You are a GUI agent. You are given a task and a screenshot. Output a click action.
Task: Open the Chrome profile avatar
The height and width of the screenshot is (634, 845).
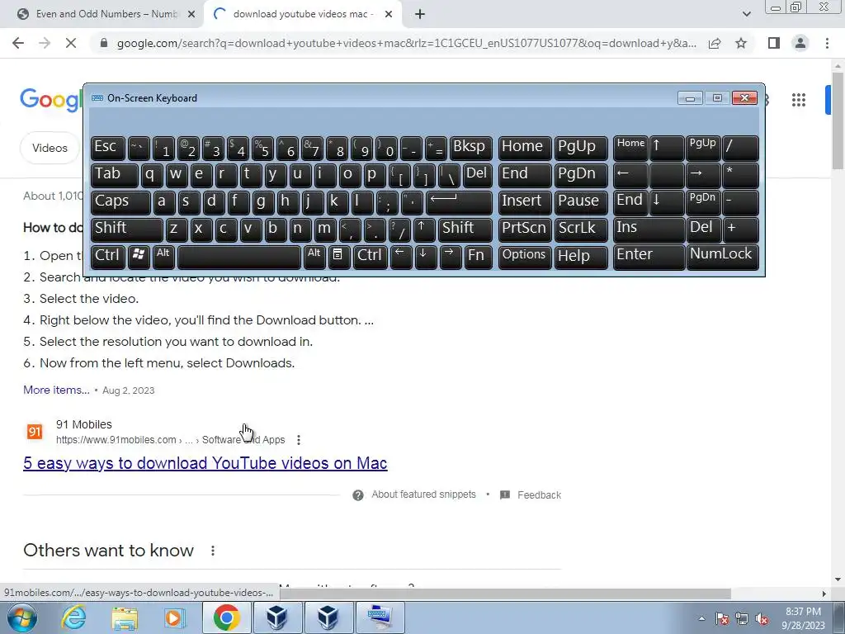pyautogui.click(x=800, y=43)
